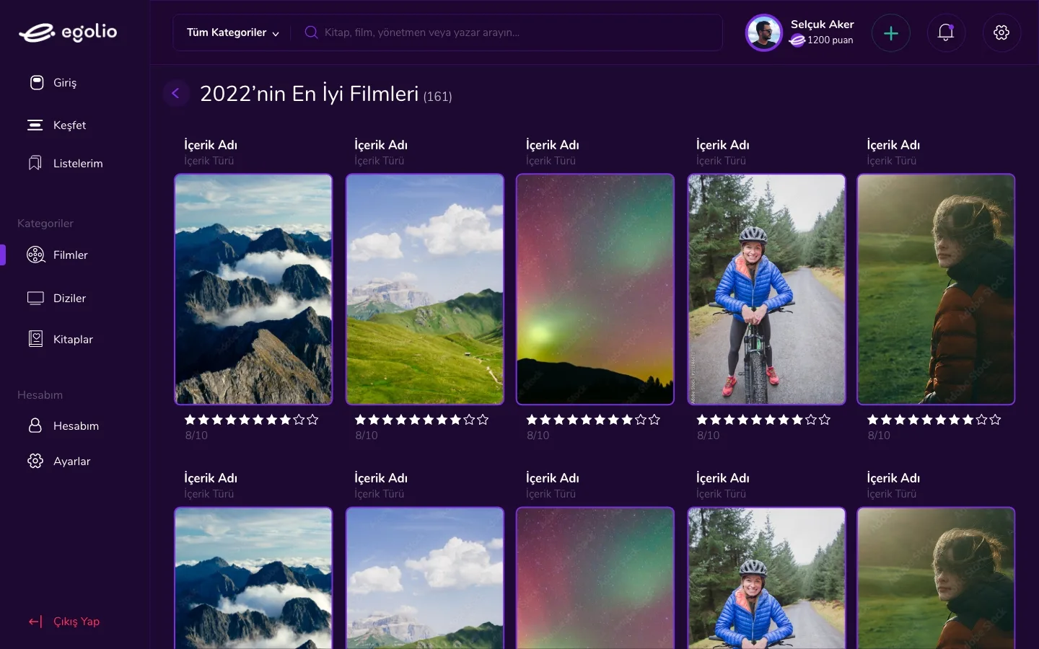Open the green hills poster in first row
This screenshot has width=1039, height=649.
click(425, 289)
